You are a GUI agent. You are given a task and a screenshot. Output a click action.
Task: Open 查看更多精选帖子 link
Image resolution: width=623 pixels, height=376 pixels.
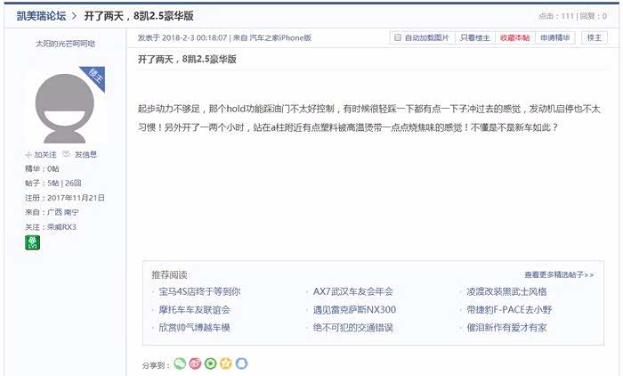click(558, 275)
